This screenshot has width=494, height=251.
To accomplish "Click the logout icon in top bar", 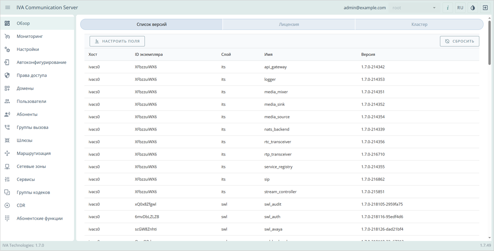I will [485, 8].
